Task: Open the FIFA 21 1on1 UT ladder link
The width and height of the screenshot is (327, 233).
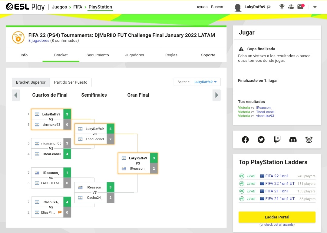Action: (280, 198)
